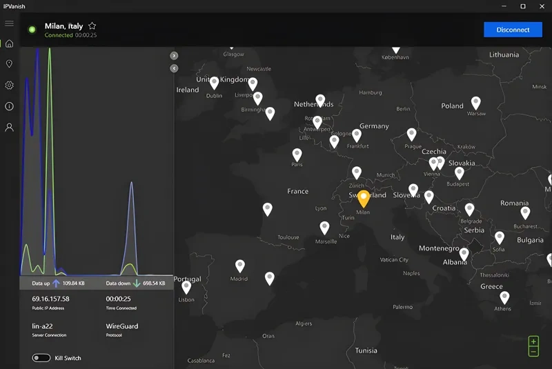Select the Croatia server pin

tap(428, 198)
